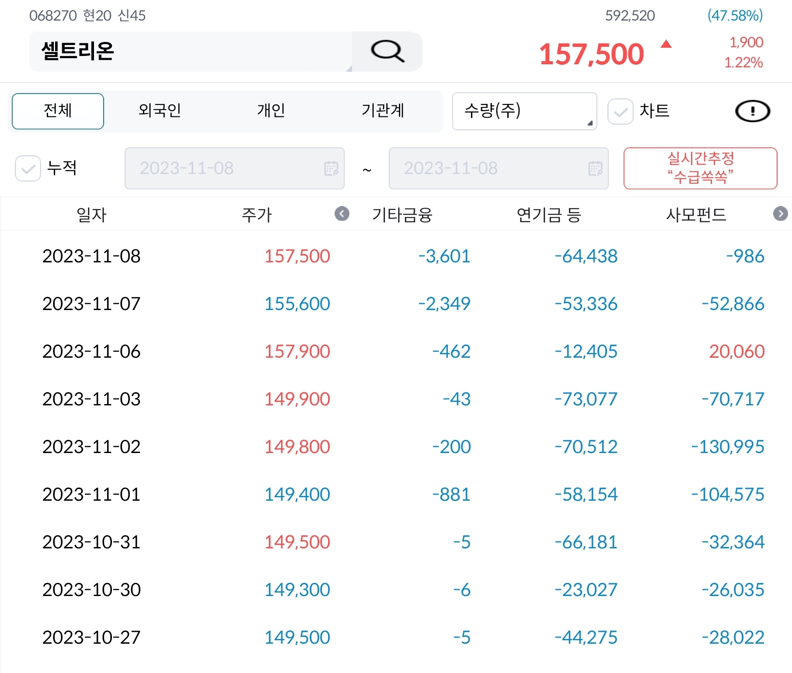
Task: Click the -53,336 연기금 value
Action: pos(586,304)
